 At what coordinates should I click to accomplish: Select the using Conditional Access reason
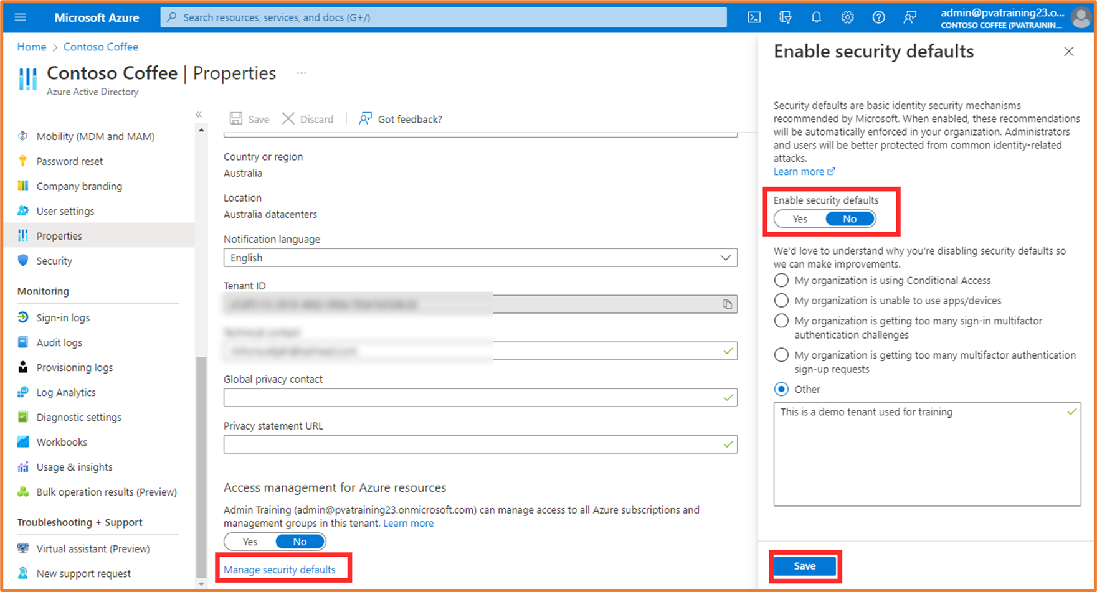781,280
